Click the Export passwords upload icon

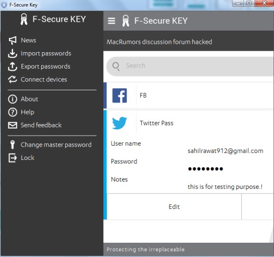click(x=13, y=66)
